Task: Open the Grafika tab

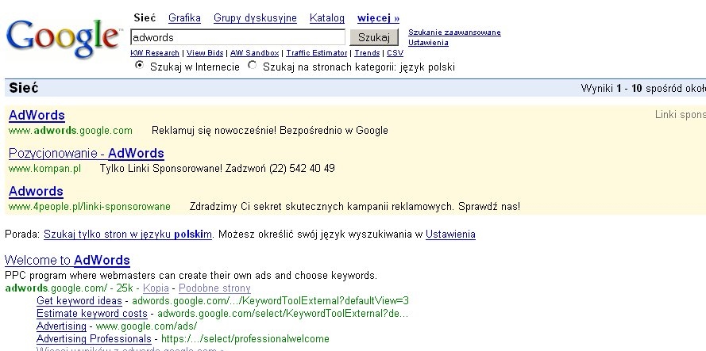Action: (184, 18)
